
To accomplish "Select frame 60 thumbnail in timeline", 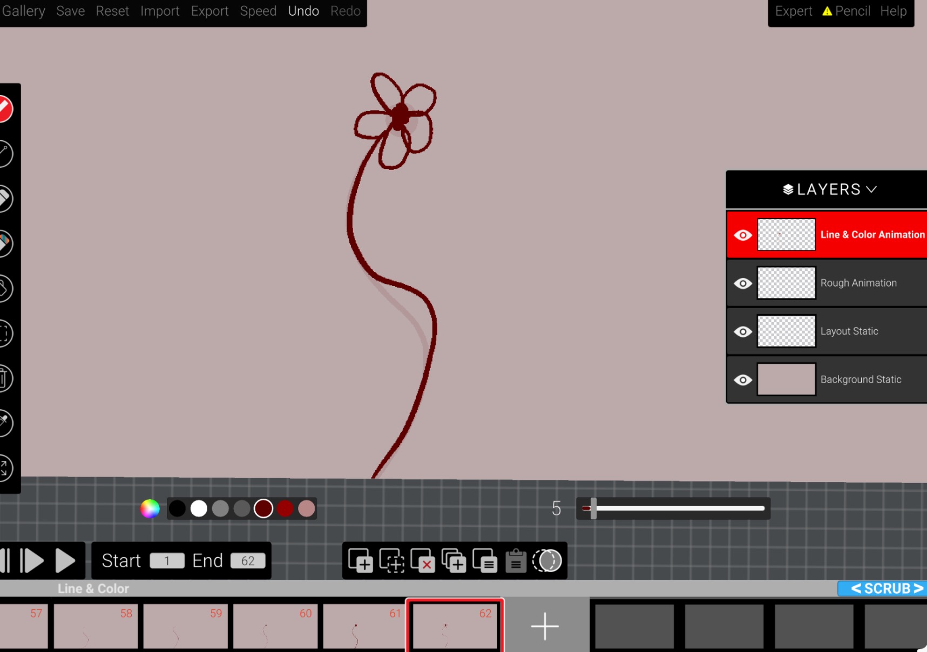I will [x=275, y=626].
